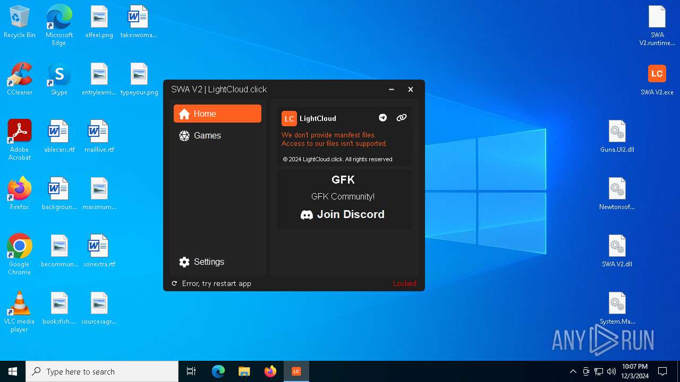This screenshot has width=680, height=382.
Task: Select the SWA V2.exe desktop icon
Action: pos(657,80)
